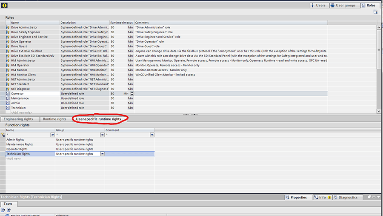
Task: Click the Drive Administrator role icon
Action: (x=8, y=27)
